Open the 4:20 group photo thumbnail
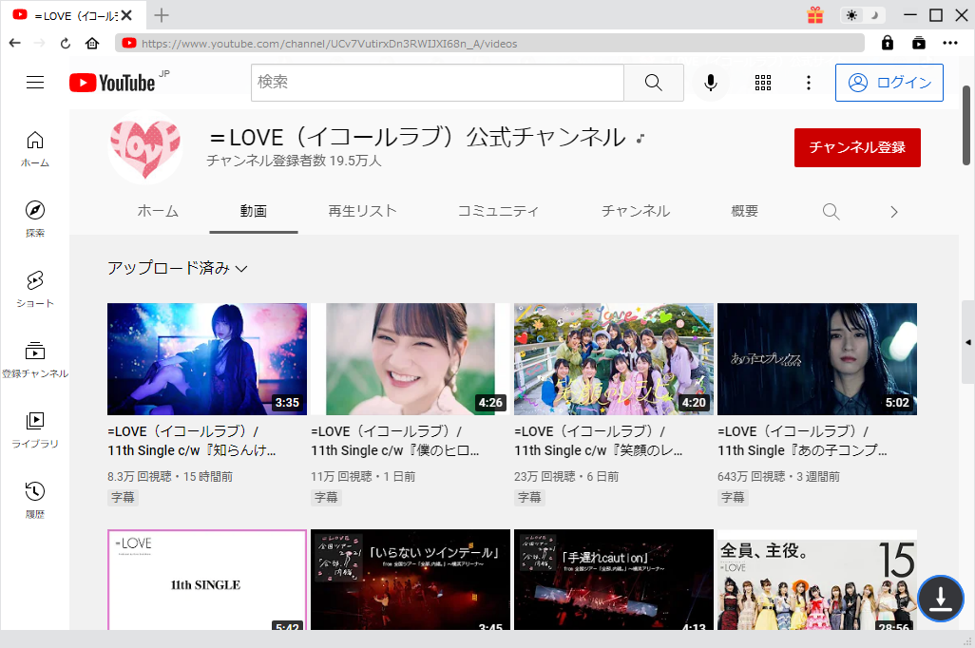975x648 pixels. (614, 359)
